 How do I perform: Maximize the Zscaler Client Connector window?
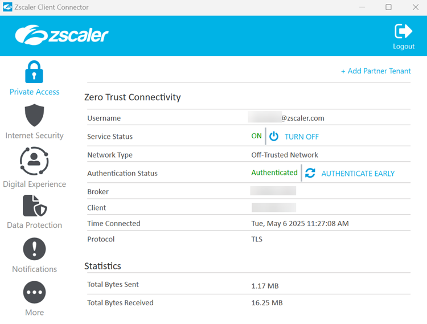pyautogui.click(x=388, y=7)
